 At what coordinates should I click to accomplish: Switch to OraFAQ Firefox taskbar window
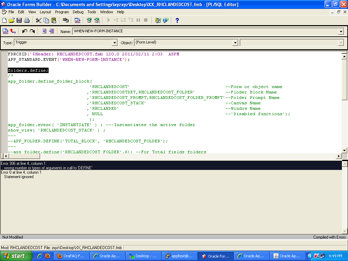pos(72,256)
